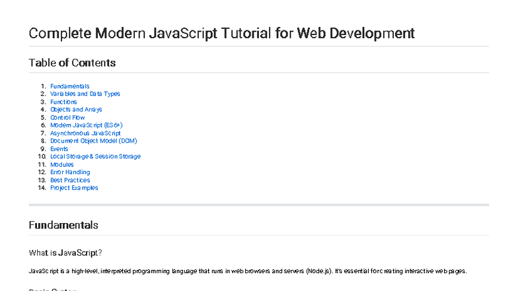The image size is (518, 291).
Task: Go to the Modules link
Action: point(62,164)
